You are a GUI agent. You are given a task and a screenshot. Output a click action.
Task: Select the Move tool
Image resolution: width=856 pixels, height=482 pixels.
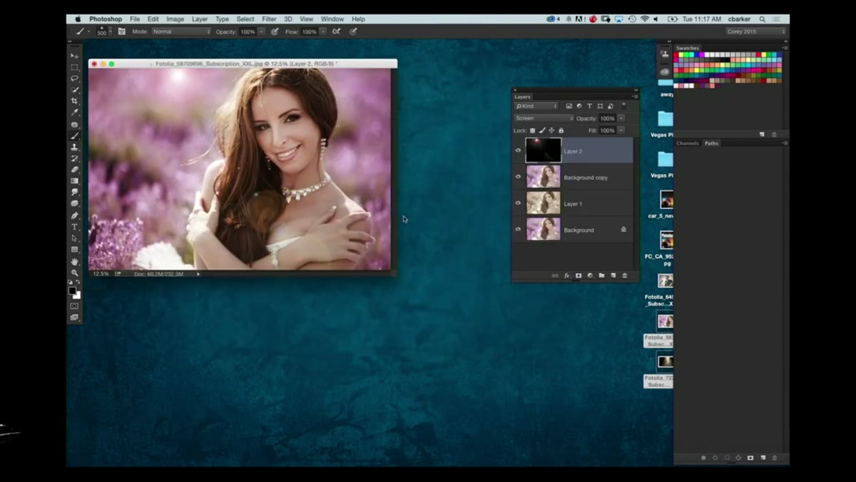(74, 56)
